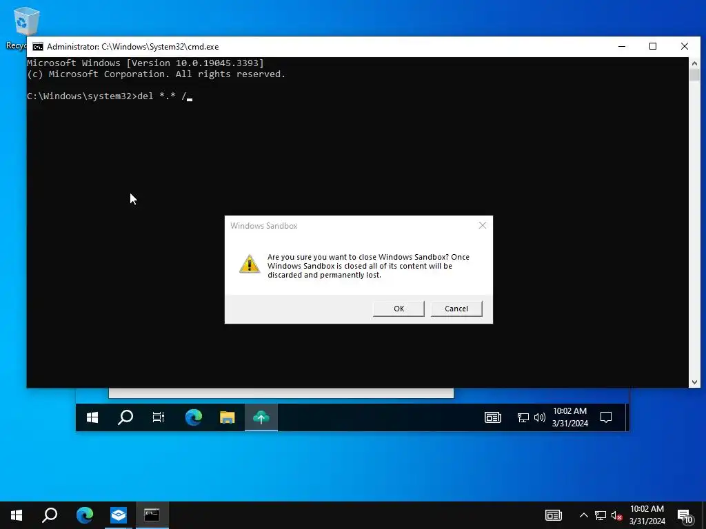Minimize the Administrator cmd.exe window
Screen dimensions: 706x529
(x=622, y=46)
